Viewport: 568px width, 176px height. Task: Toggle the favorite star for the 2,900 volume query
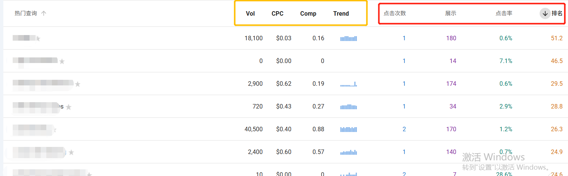(x=78, y=84)
